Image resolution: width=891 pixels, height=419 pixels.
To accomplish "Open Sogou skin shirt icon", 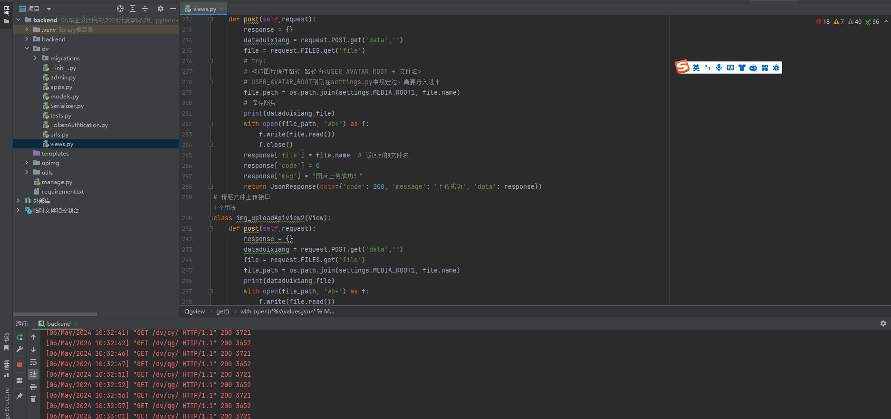I will pos(742,68).
